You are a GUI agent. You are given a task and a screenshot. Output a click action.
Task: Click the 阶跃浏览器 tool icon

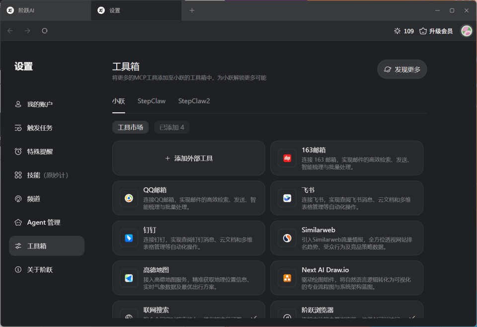[x=287, y=316]
